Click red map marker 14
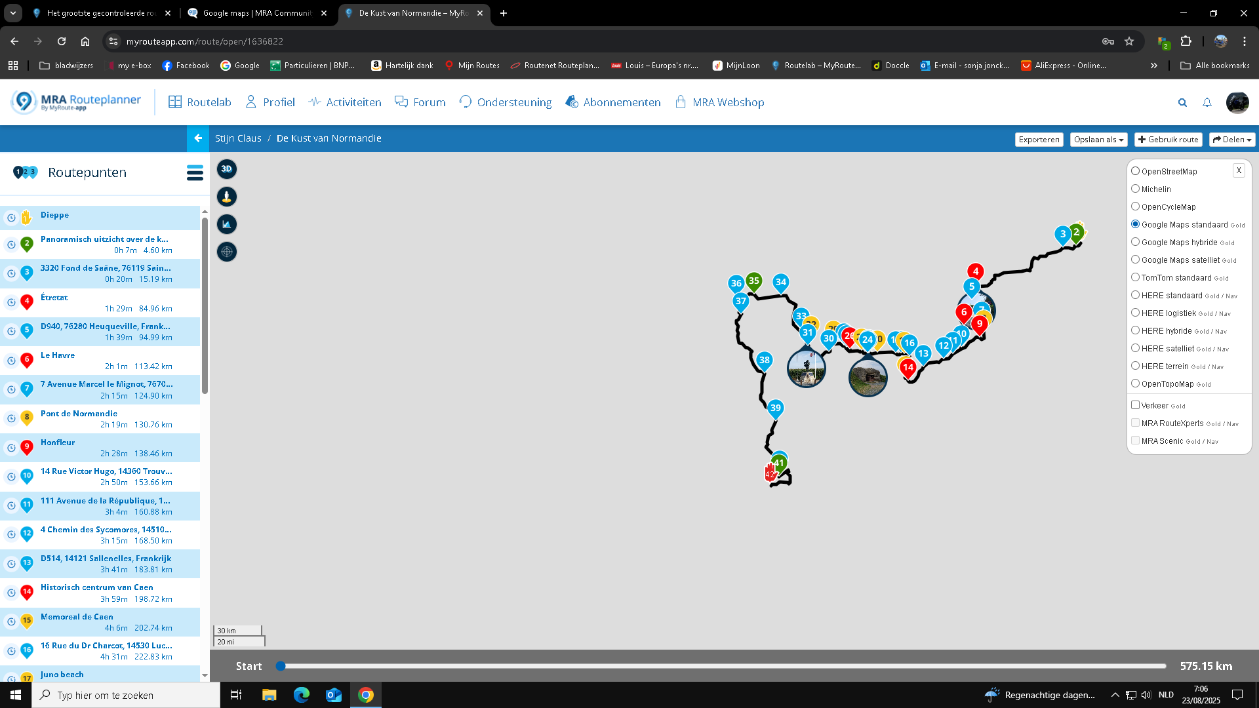 (908, 368)
